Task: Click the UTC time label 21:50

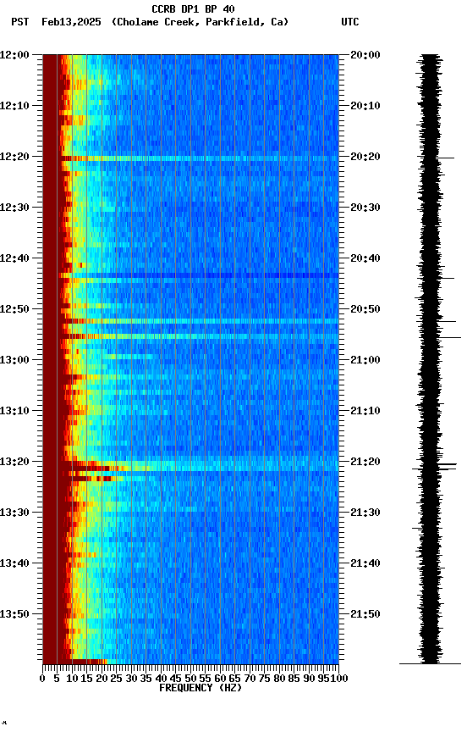Action: coord(365,614)
